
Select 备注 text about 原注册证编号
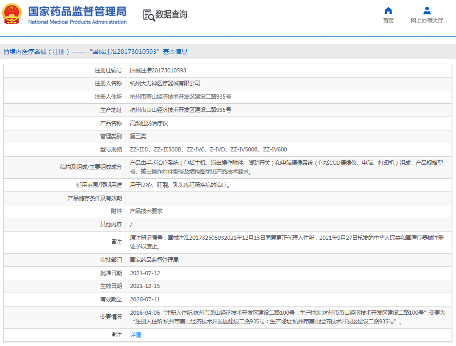[287, 242]
